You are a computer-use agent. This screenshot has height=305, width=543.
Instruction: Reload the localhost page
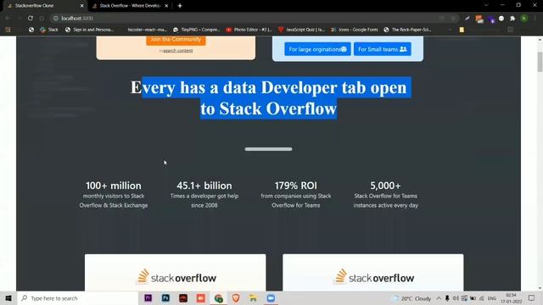(31, 18)
